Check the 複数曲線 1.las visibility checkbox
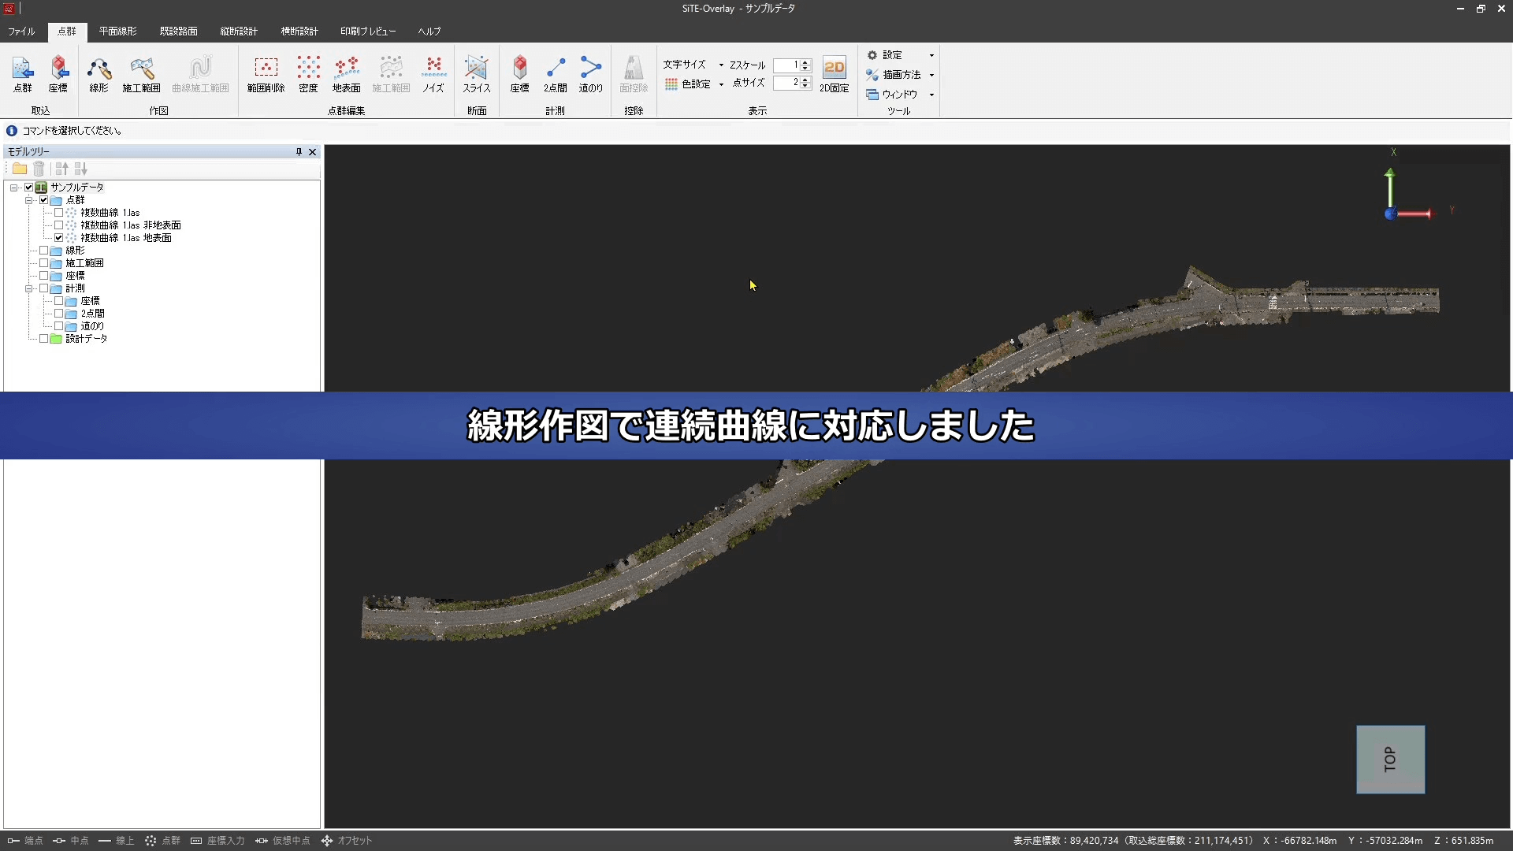1513x851 pixels. pos(58,212)
